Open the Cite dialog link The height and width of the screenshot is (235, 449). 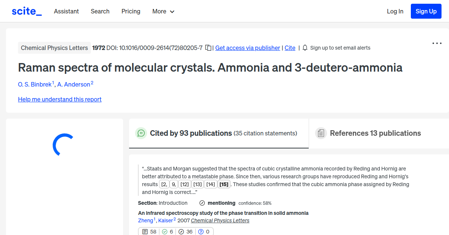[290, 48]
